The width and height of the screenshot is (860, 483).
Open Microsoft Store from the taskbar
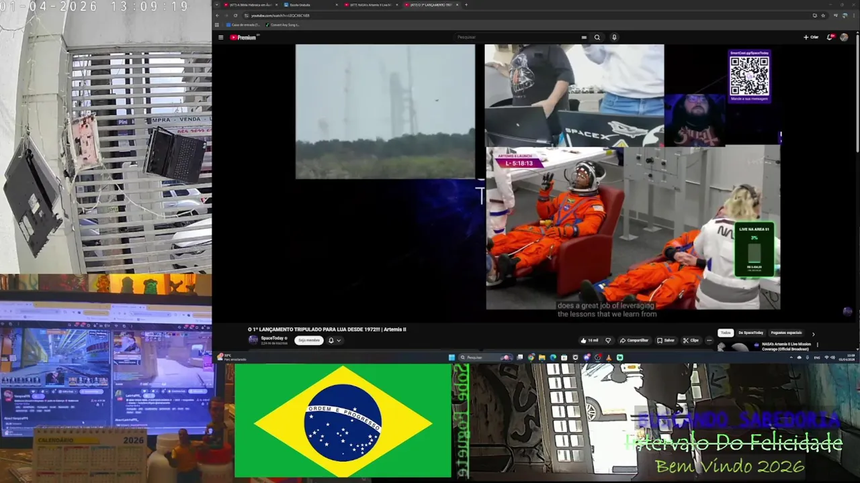tap(564, 358)
